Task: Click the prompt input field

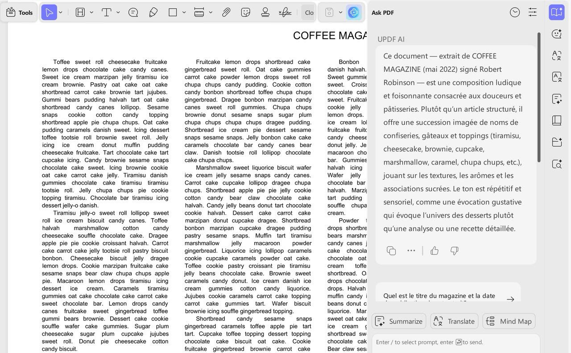Action: click(455, 342)
